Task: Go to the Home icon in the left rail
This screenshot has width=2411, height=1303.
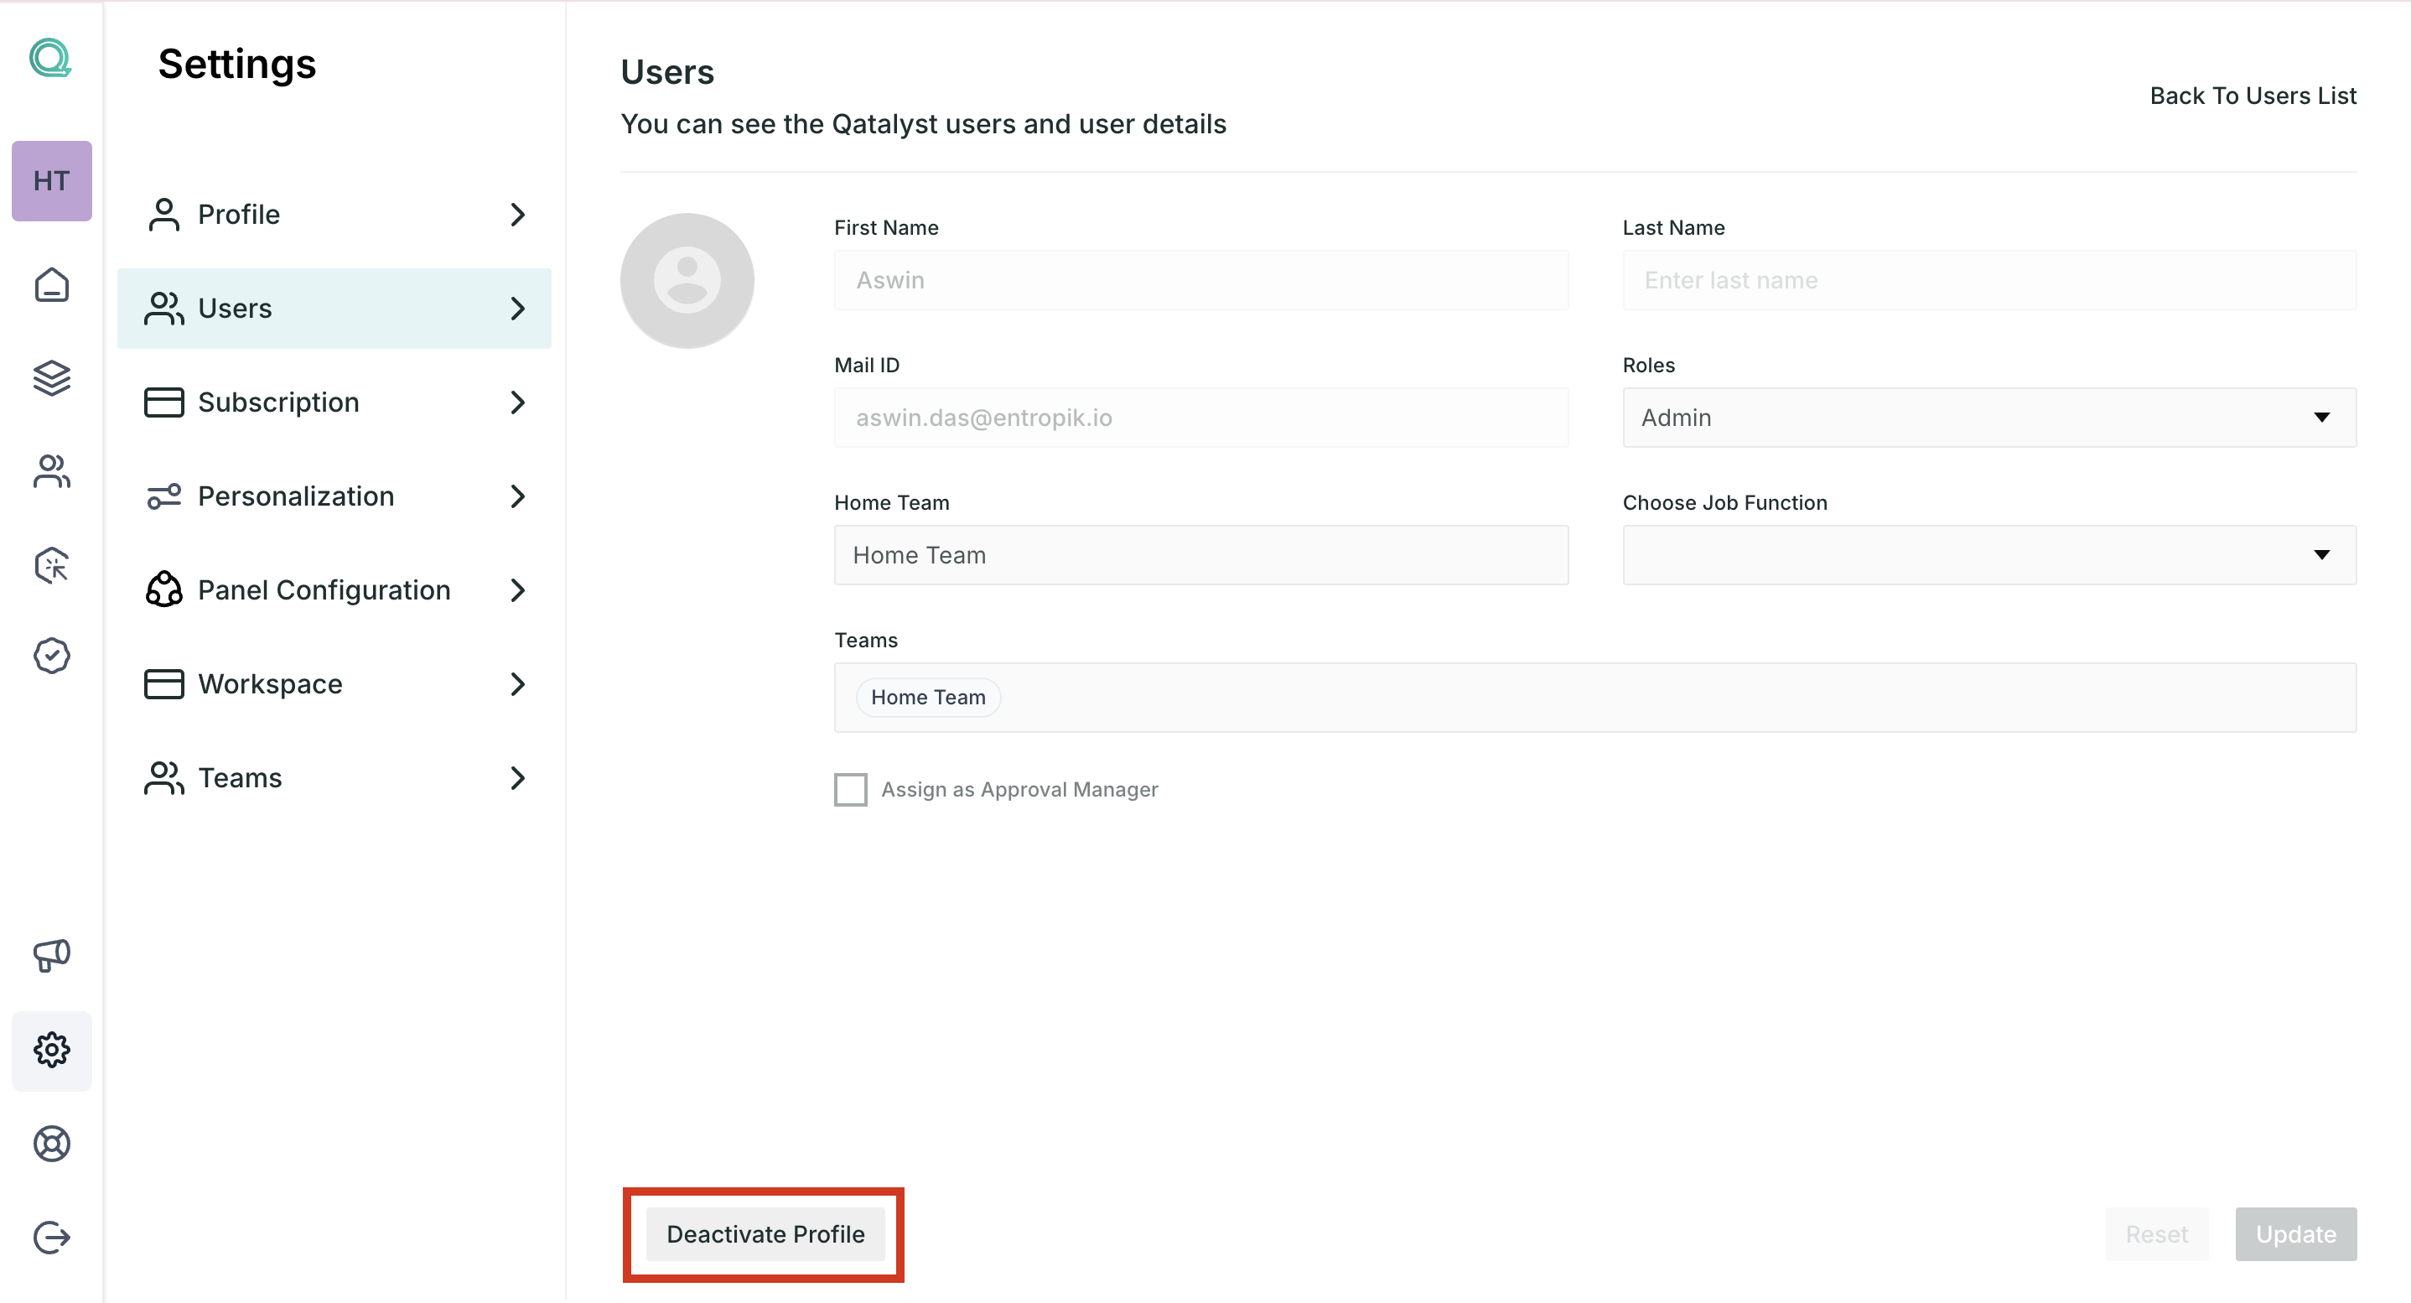Action: (x=51, y=284)
